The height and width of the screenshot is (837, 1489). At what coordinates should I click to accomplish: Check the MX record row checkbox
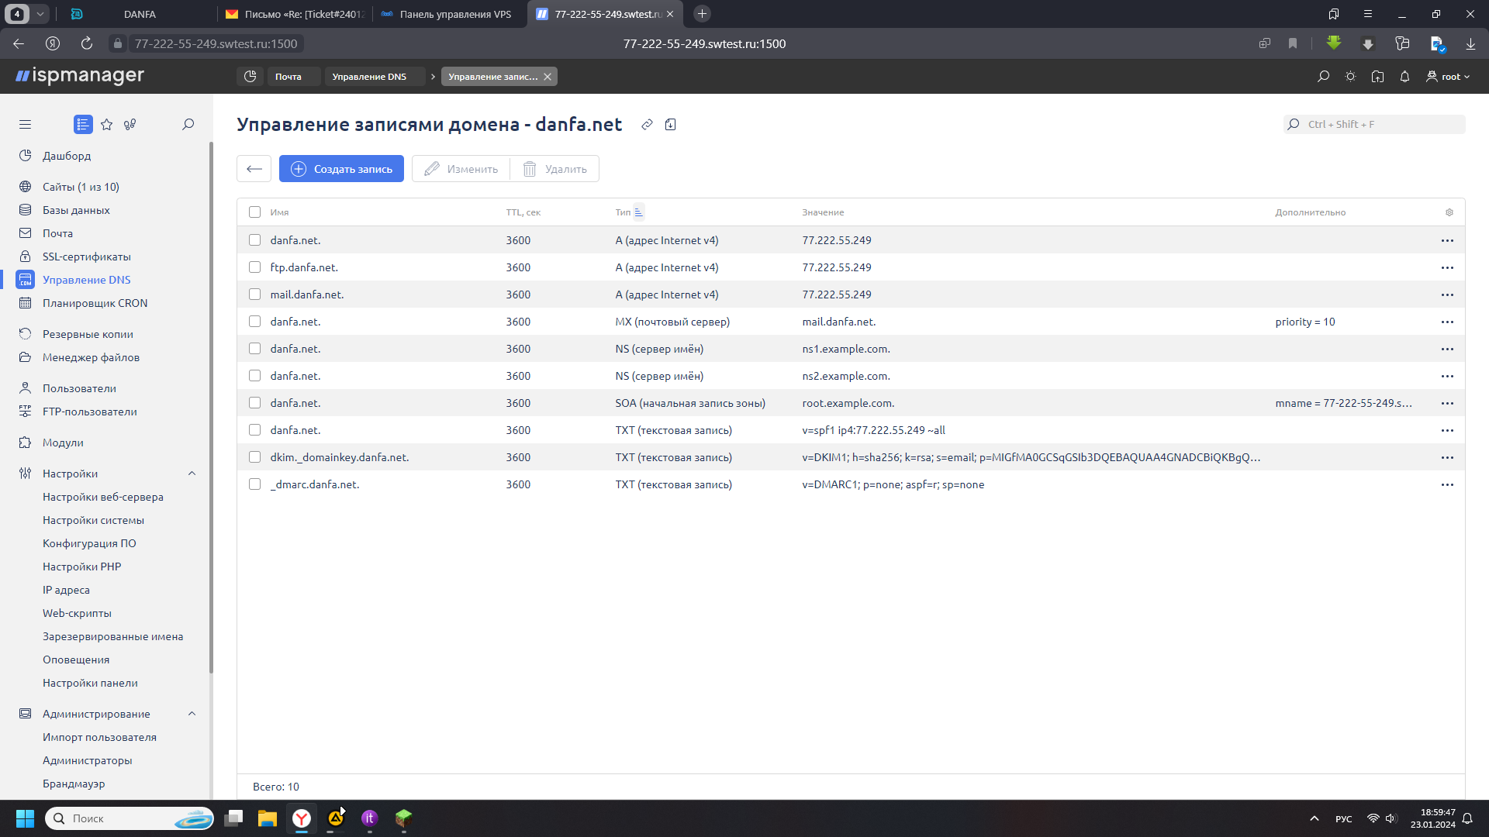point(254,322)
